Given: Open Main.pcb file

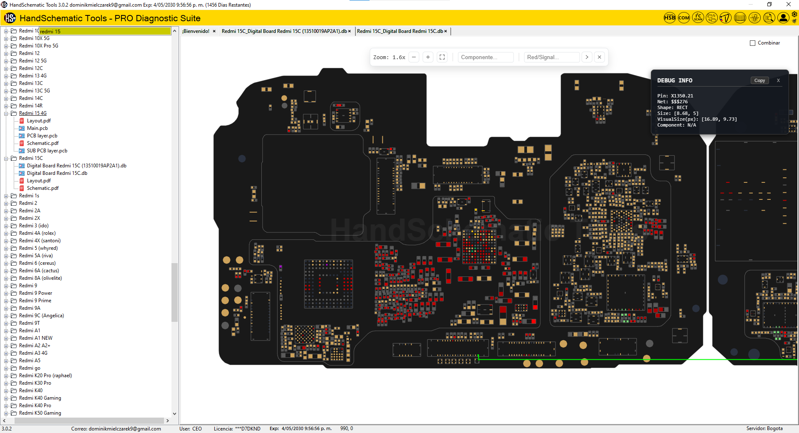Looking at the screenshot, I should pos(37,128).
